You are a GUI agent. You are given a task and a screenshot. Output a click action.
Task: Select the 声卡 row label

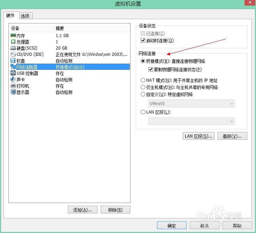click(21, 80)
